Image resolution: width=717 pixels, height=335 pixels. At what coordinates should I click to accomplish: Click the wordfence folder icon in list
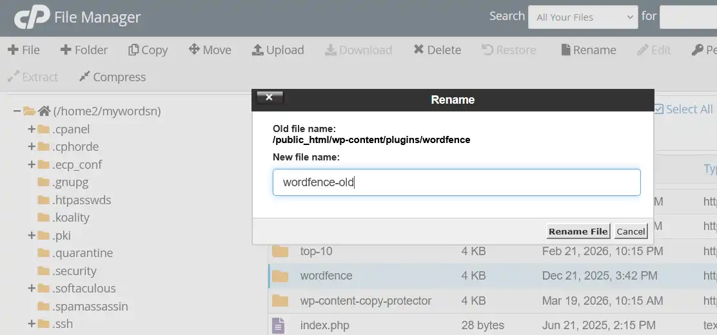coord(280,276)
